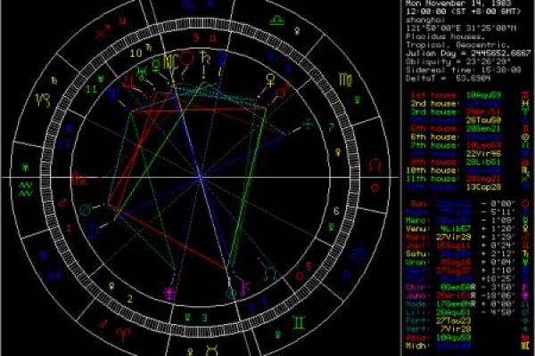Click the yellow house number 6 on wheel

336,211
